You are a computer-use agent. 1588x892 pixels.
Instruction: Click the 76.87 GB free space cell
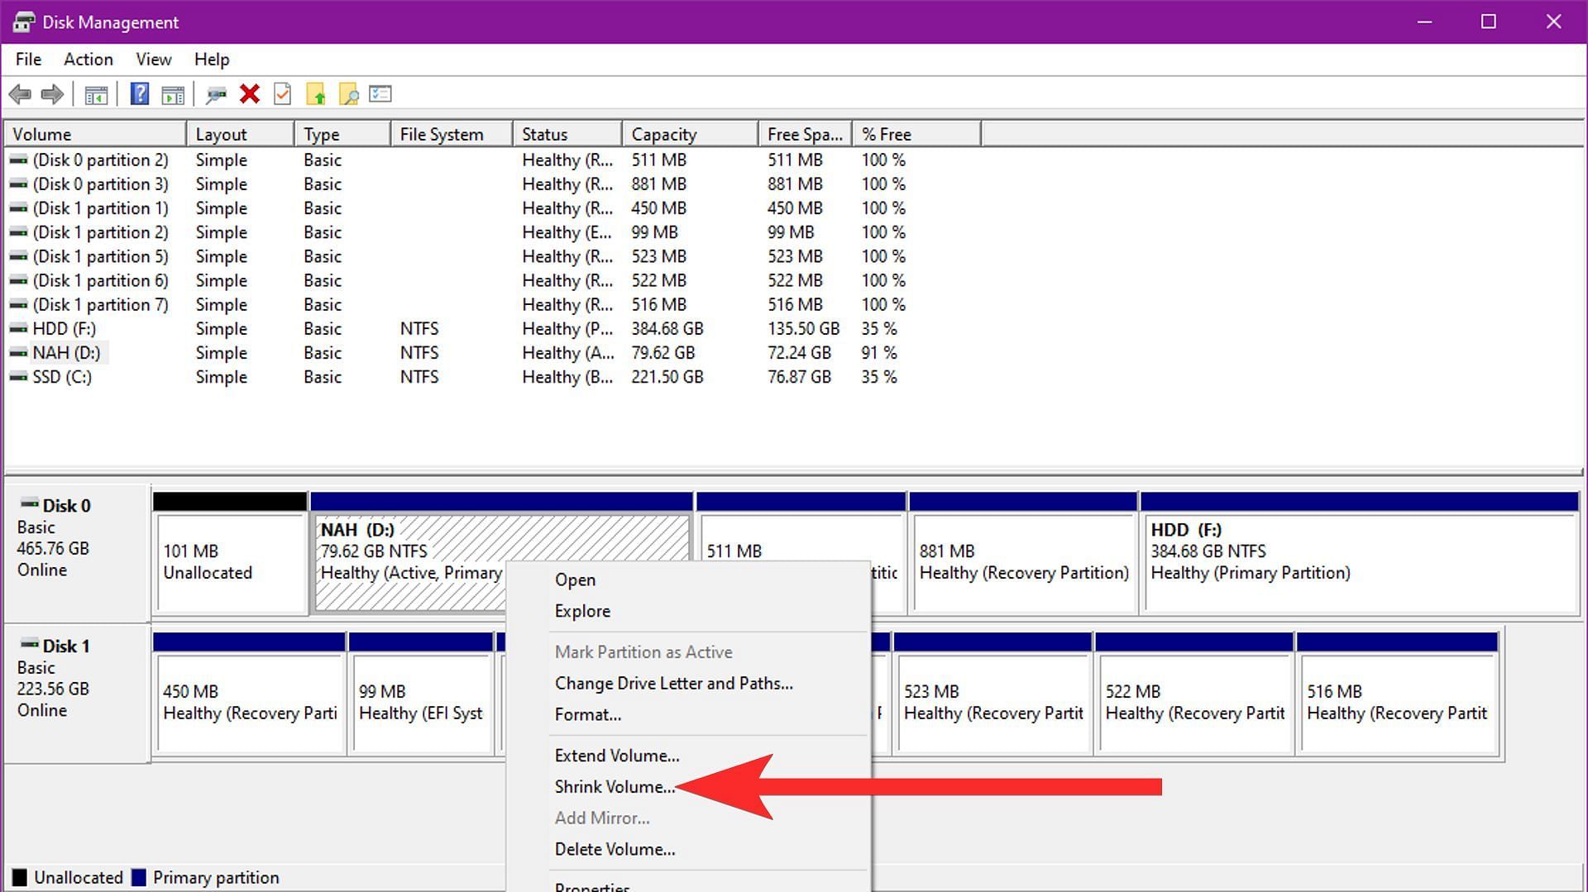(799, 377)
